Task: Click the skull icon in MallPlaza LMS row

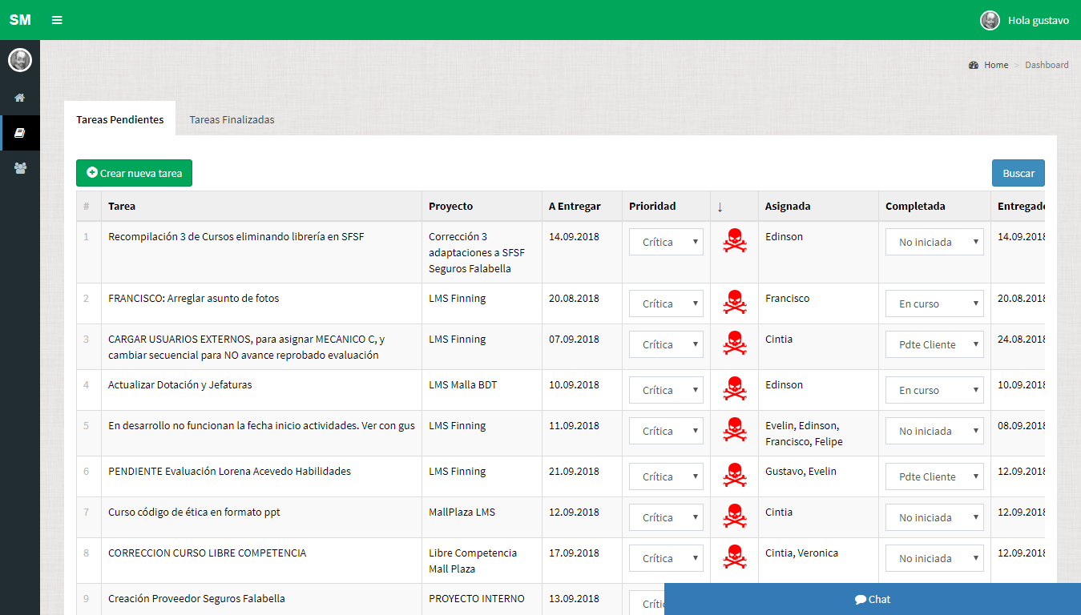Action: (734, 517)
